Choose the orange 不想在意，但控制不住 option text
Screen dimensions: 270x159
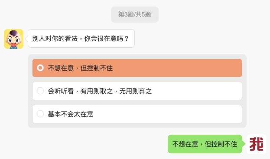coord(80,68)
